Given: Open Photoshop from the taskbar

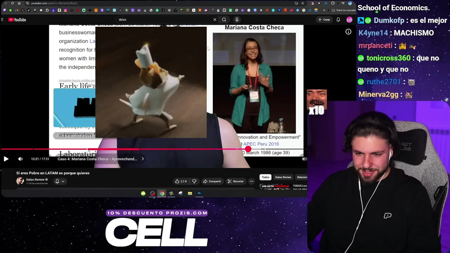Looking at the screenshot, I should click(x=199, y=193).
